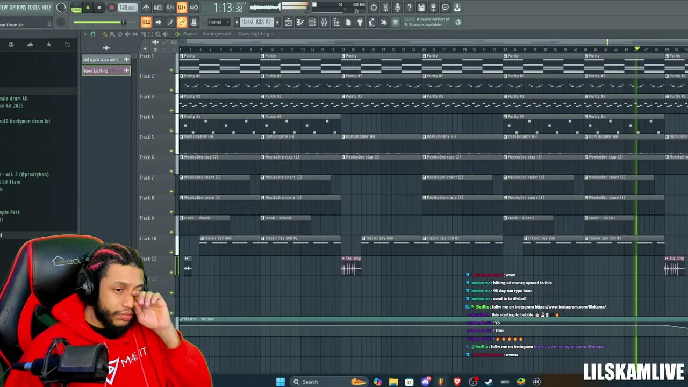Mute Track 2 with its green dot
This screenshot has height=387, width=688.
coord(171,90)
